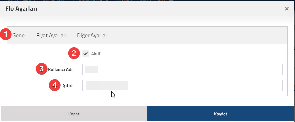
Task: Click the Şifre field label
Action: [x=68, y=86]
